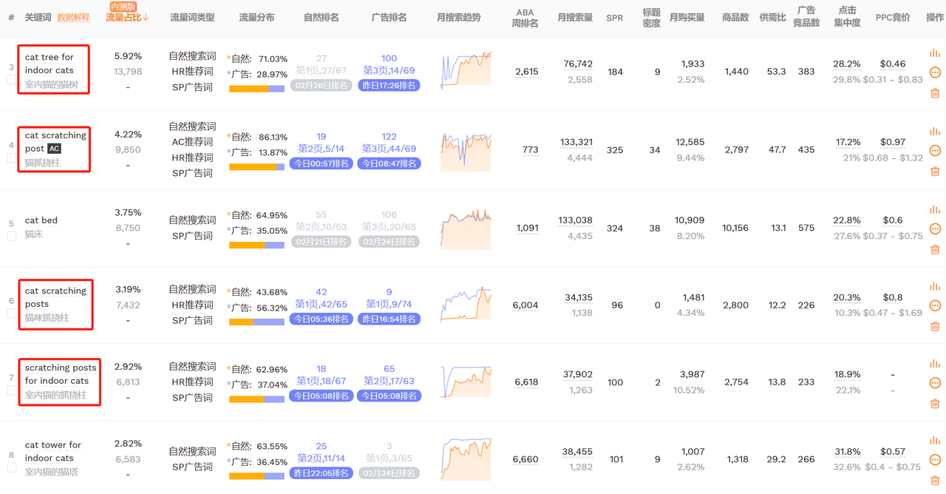
Task: Open bar chart icon for cat tree row
Action: (x=935, y=53)
